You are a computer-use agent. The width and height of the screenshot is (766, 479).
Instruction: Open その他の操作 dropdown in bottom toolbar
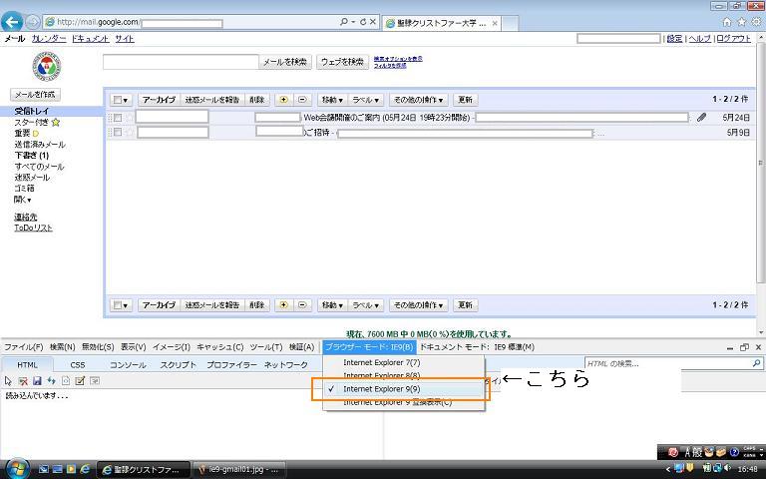[x=418, y=305]
